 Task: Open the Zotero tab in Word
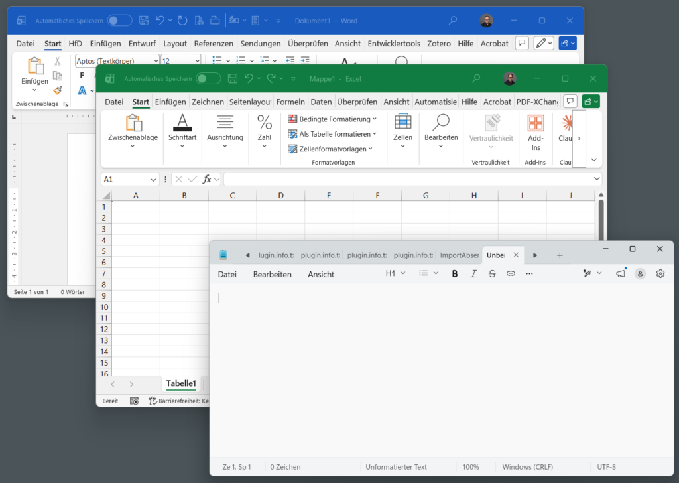pyautogui.click(x=439, y=44)
